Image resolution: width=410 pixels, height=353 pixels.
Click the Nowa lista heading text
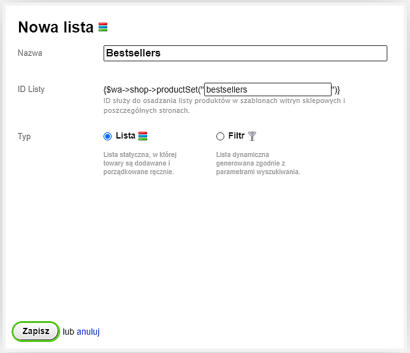pos(56,27)
